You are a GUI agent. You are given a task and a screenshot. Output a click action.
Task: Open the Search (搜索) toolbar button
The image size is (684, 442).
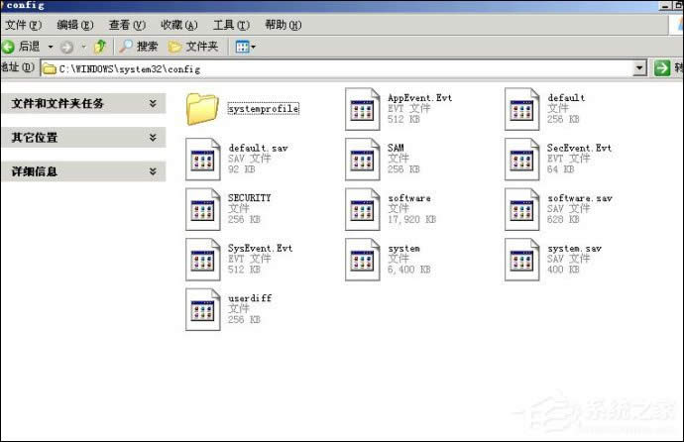pyautogui.click(x=138, y=47)
